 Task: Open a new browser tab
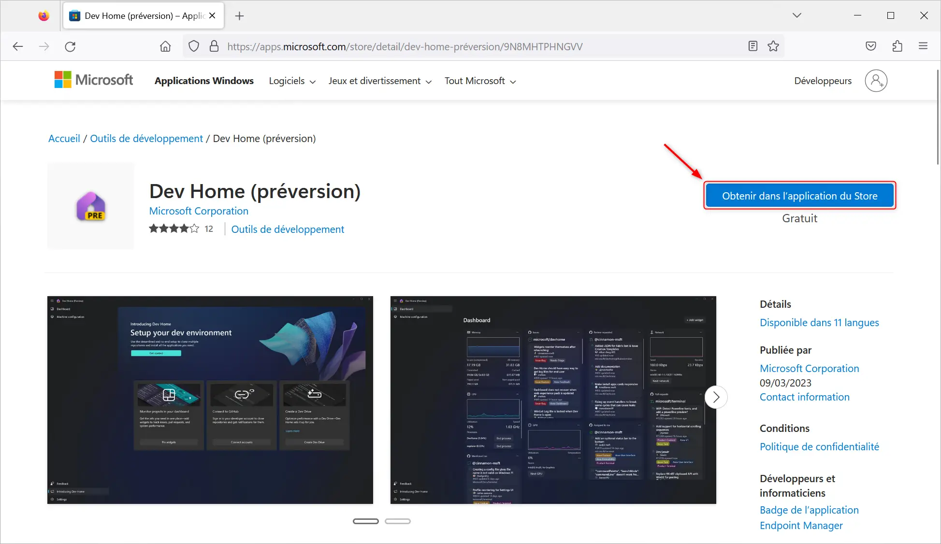pyautogui.click(x=239, y=16)
